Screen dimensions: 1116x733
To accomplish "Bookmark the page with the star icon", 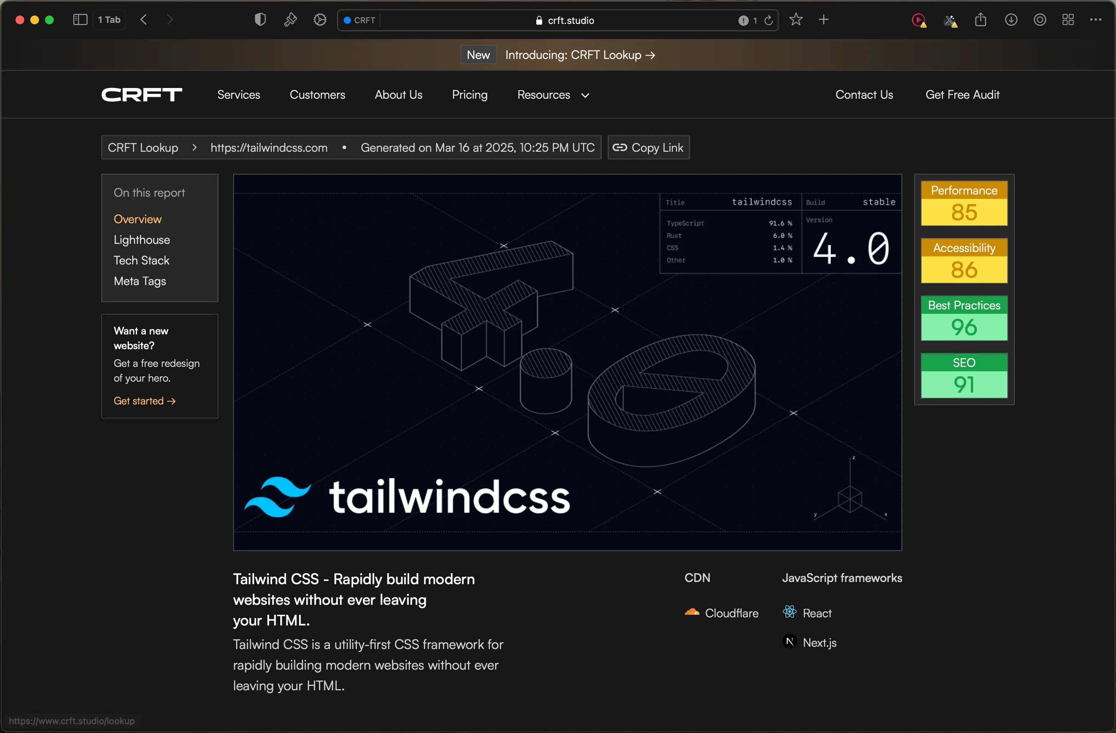I will pyautogui.click(x=796, y=20).
